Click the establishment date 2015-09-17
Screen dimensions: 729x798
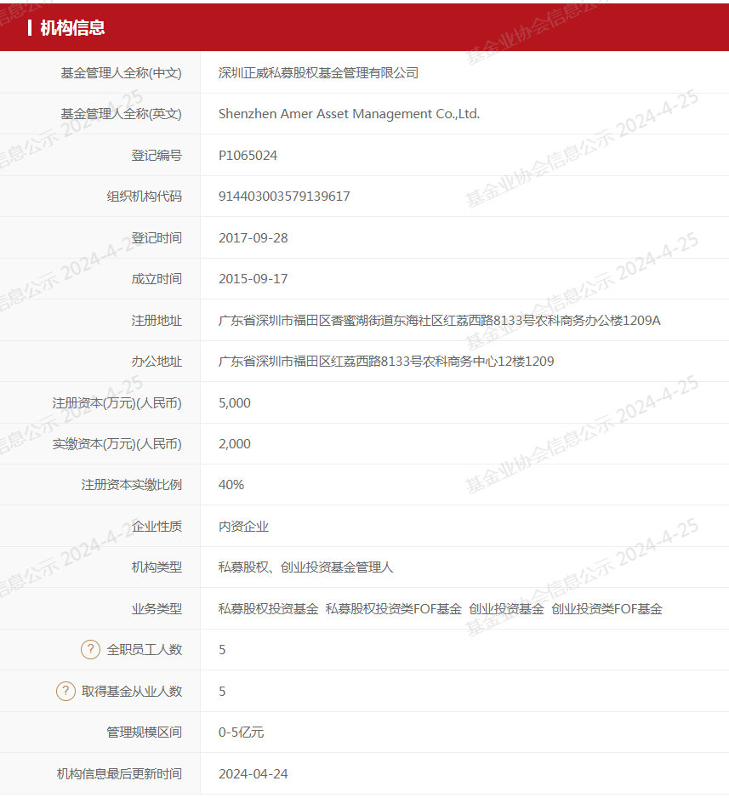coord(253,279)
